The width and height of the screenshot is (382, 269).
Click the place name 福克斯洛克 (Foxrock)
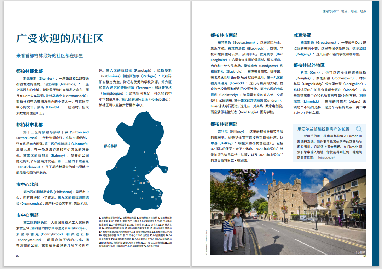point(227,83)
